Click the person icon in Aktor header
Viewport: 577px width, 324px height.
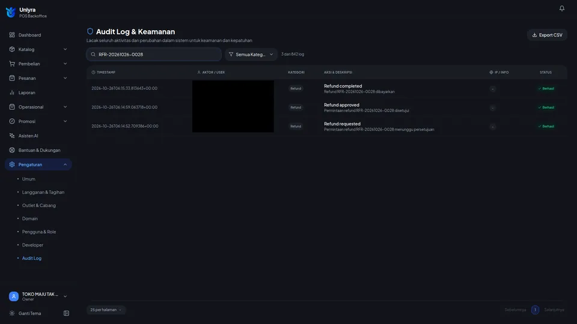(x=199, y=73)
